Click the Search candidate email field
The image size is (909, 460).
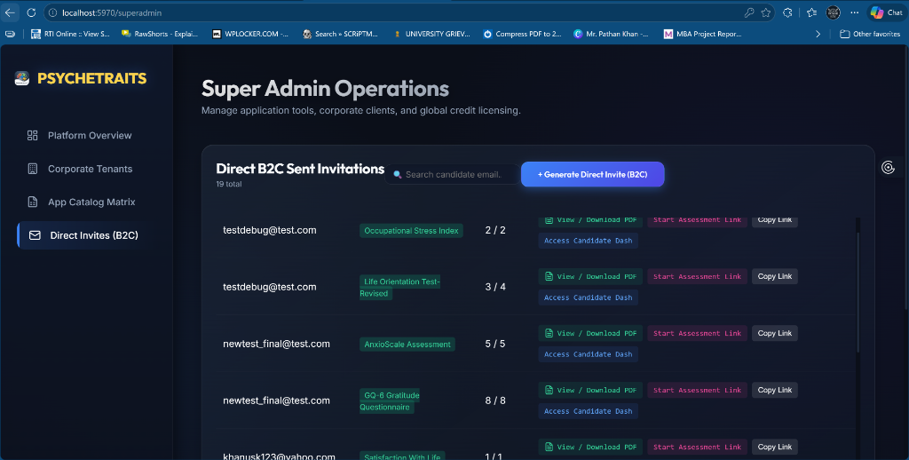click(x=452, y=175)
